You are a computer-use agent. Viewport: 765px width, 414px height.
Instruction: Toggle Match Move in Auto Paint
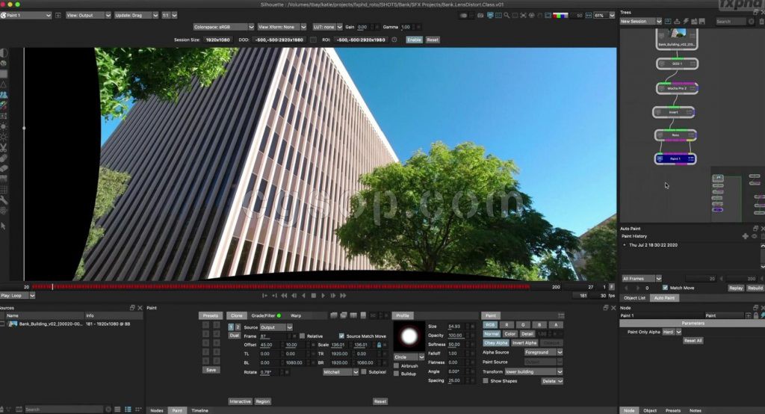click(665, 288)
